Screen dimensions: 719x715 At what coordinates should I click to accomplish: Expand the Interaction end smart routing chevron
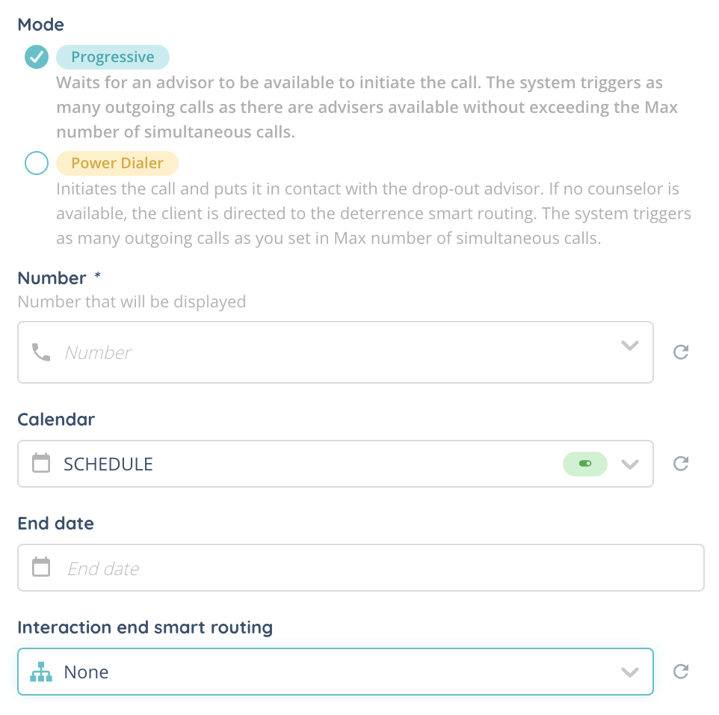tap(630, 672)
